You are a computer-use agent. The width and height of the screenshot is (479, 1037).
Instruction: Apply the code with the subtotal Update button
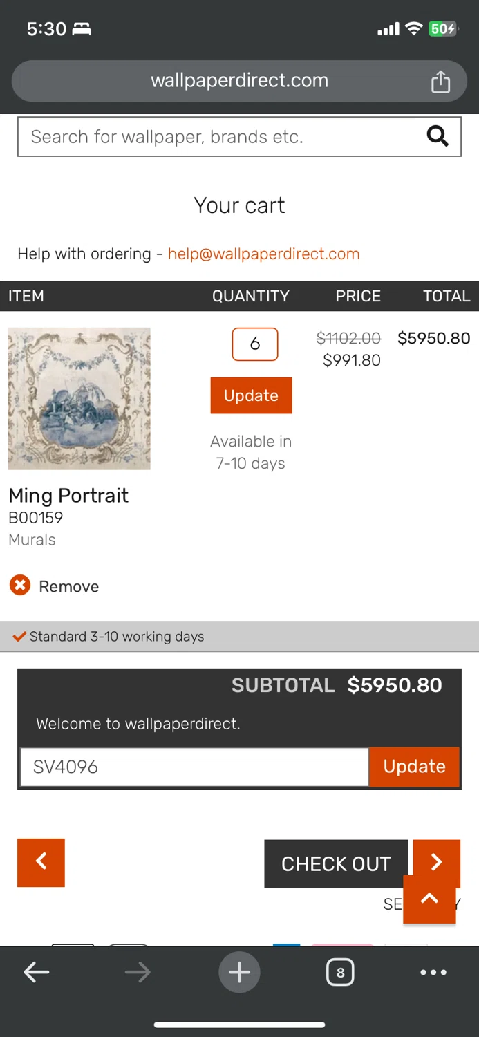(414, 767)
